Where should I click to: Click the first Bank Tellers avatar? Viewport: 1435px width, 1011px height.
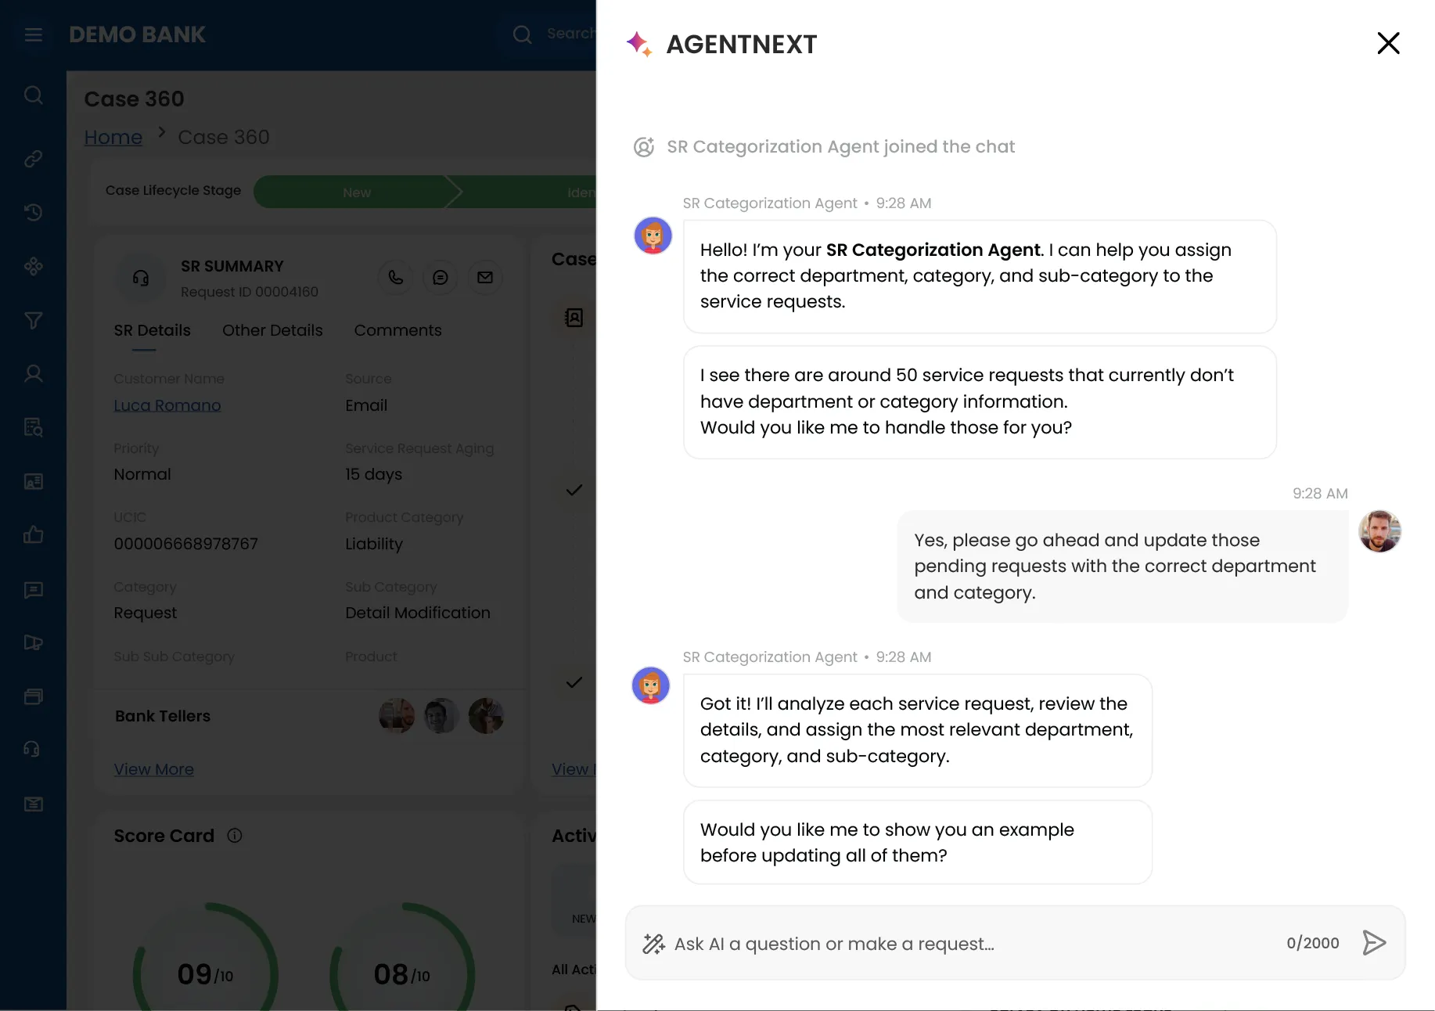click(397, 716)
